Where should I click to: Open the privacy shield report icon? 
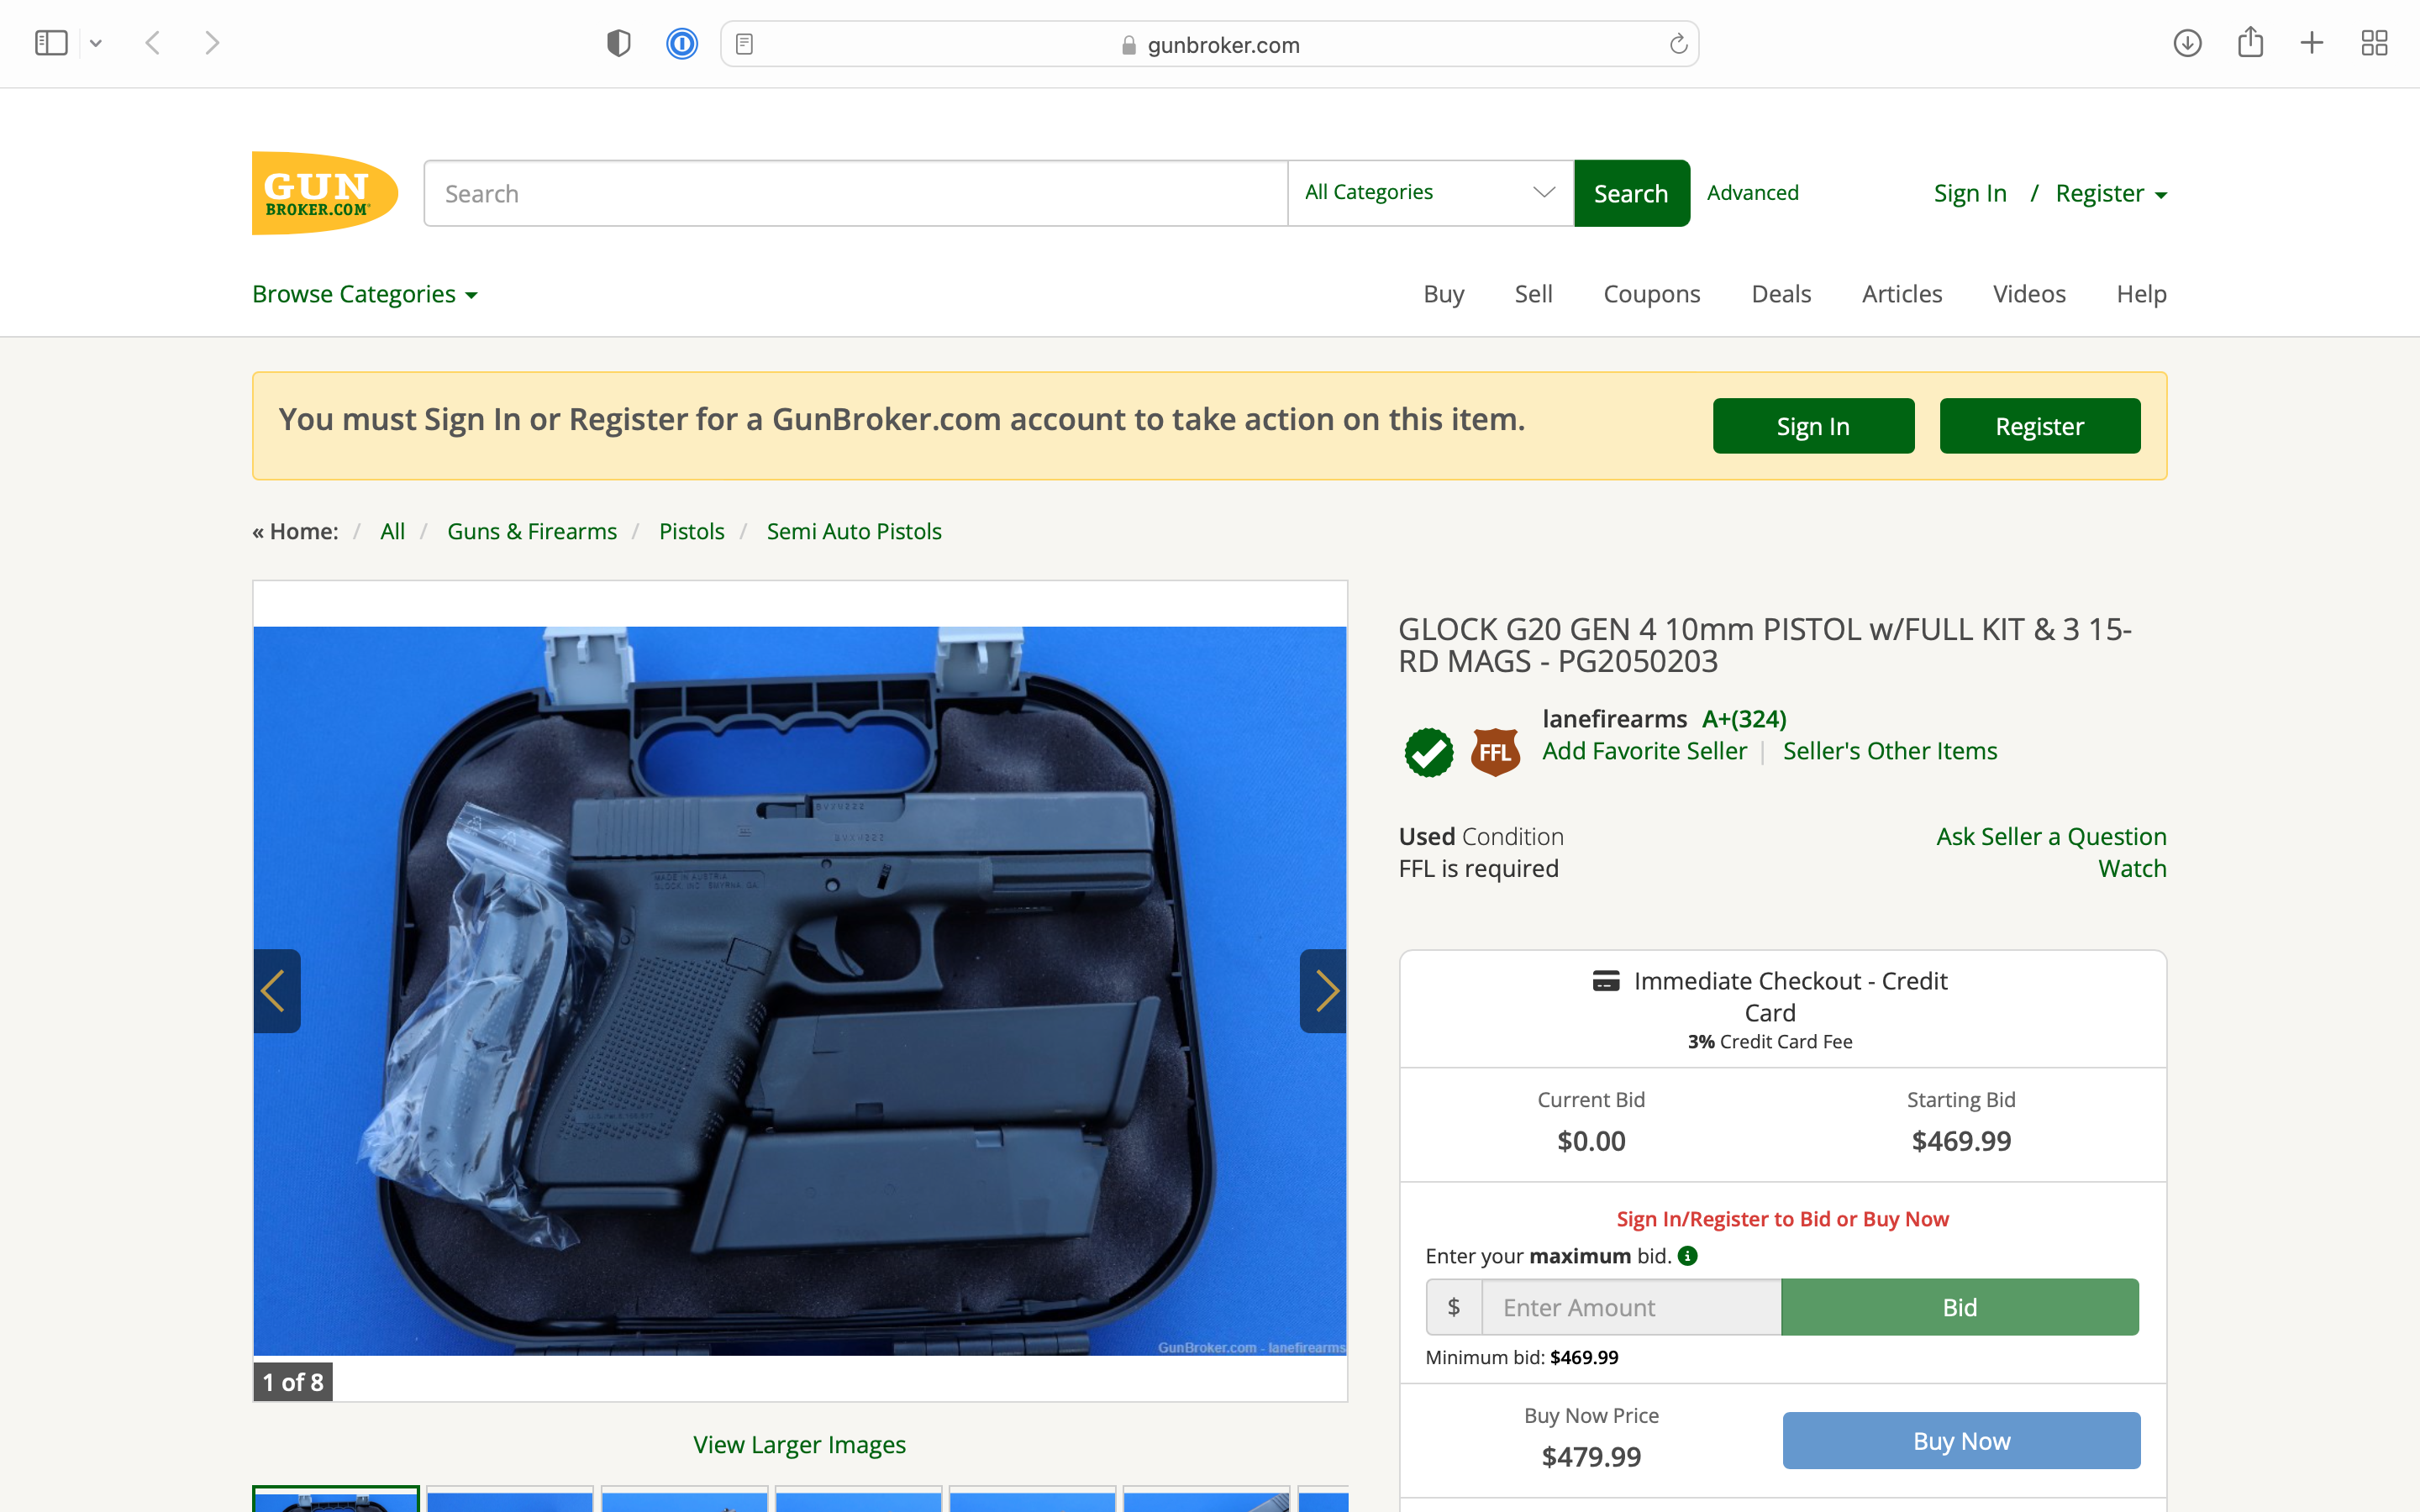coord(619,43)
